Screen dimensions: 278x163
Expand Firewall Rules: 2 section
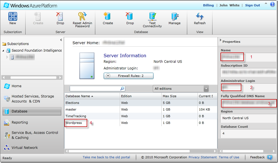point(128,76)
